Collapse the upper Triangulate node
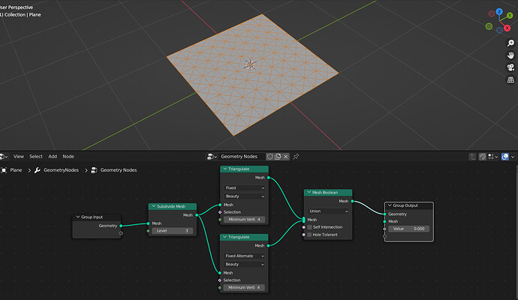The width and height of the screenshot is (518, 300). coord(225,169)
